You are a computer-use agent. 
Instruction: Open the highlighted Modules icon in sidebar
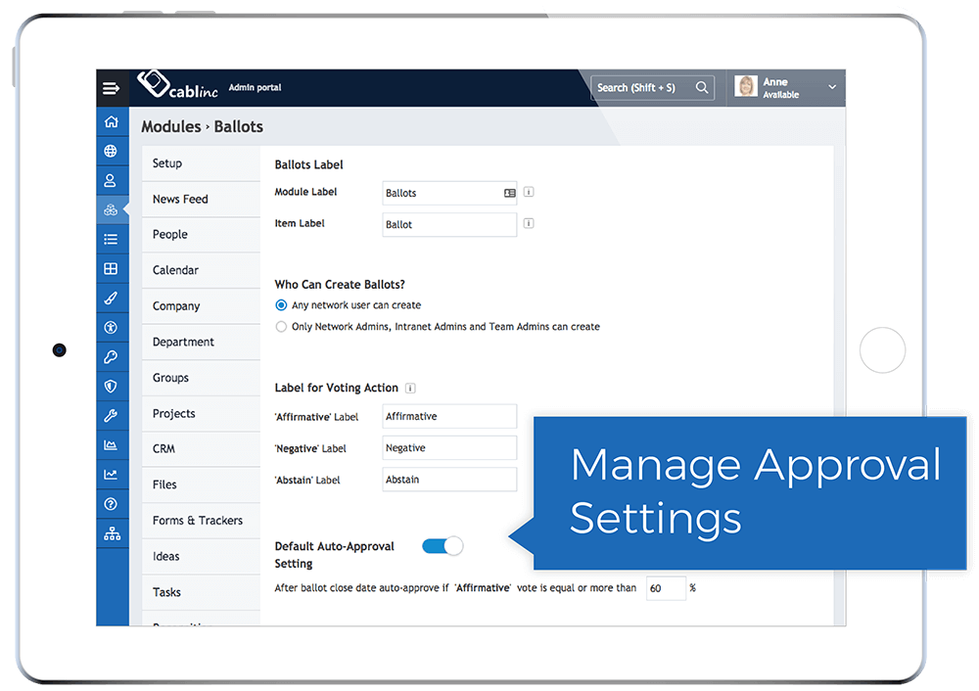112,209
